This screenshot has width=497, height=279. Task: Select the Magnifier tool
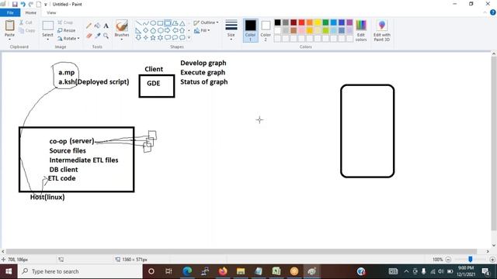106,36
